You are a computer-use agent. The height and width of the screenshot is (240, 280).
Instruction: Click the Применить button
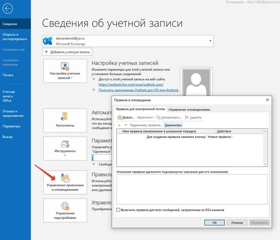259,223
